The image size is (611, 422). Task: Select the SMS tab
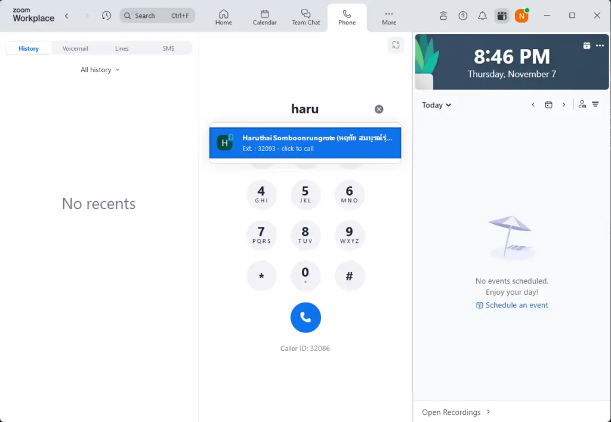(168, 48)
